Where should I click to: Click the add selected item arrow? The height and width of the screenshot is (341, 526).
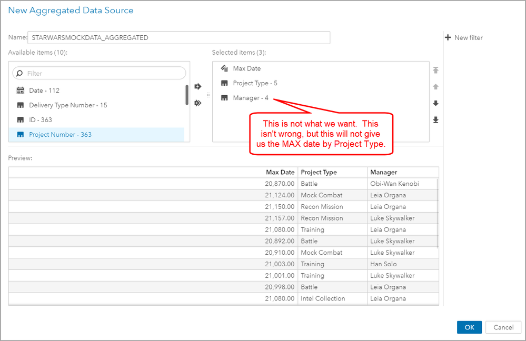click(198, 87)
